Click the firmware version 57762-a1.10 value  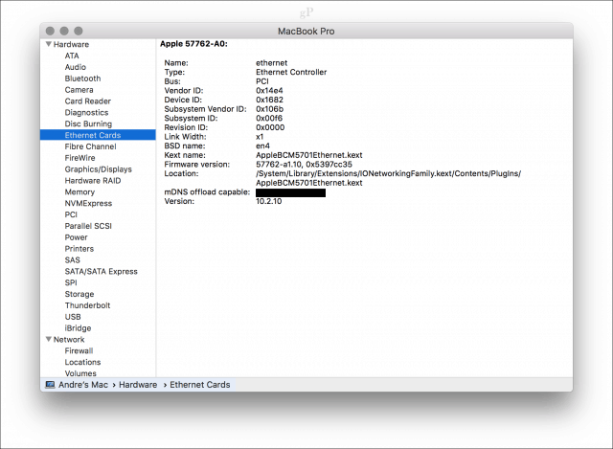[x=305, y=164]
